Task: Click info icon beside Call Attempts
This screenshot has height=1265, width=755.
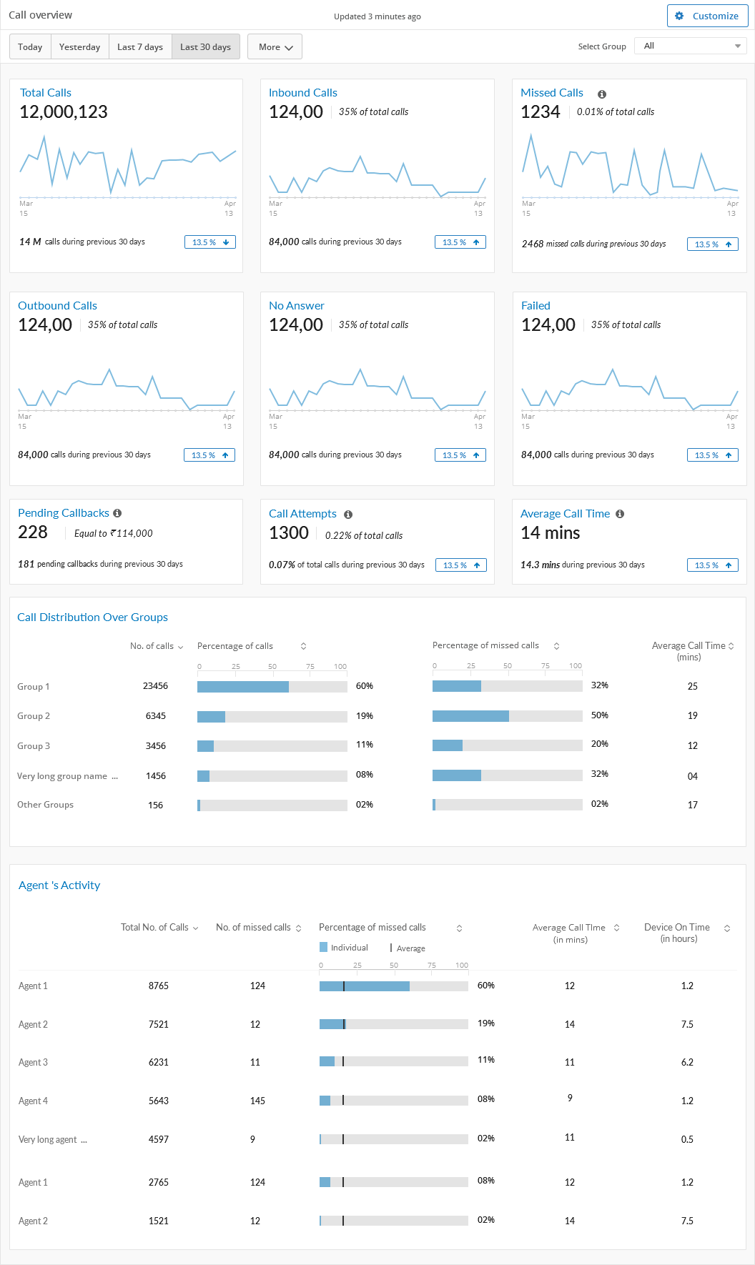Action: pyautogui.click(x=348, y=515)
